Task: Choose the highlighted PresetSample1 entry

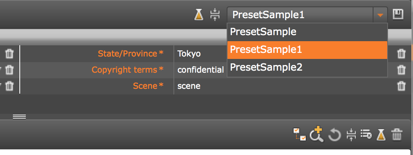Action: point(307,50)
